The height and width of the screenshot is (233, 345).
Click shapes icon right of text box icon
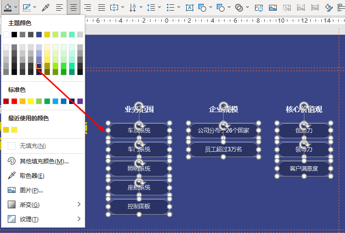(202, 8)
